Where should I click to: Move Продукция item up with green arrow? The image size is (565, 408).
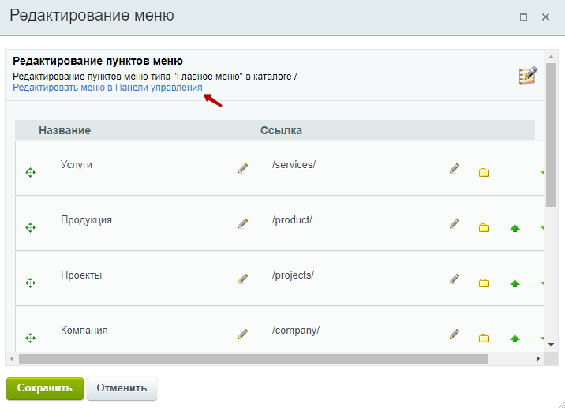(514, 228)
